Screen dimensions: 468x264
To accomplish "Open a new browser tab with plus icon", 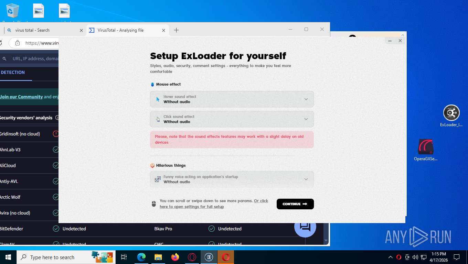I will tap(176, 30).
